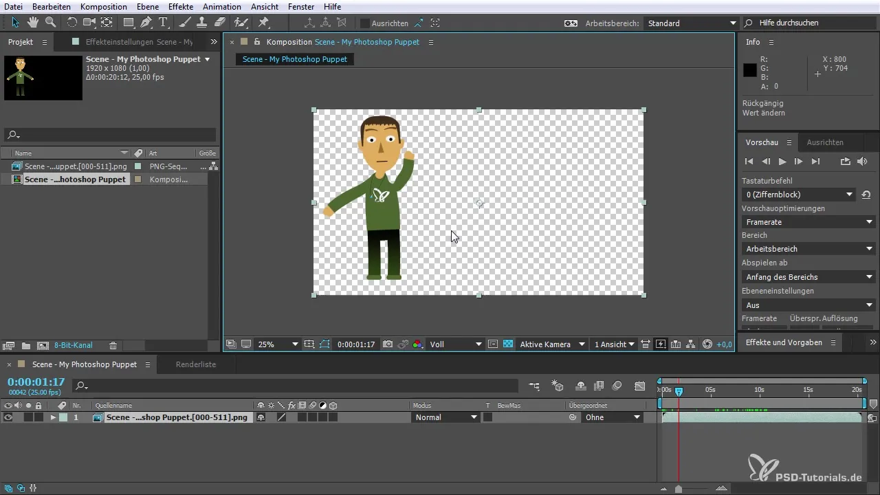The width and height of the screenshot is (880, 495).
Task: Toggle eye visibility of layer 1
Action: (8, 417)
